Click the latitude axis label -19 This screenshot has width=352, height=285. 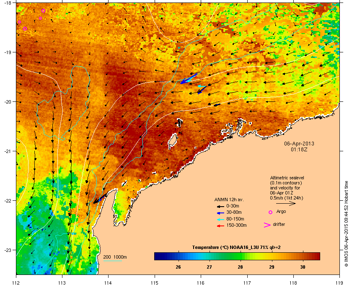point(8,52)
